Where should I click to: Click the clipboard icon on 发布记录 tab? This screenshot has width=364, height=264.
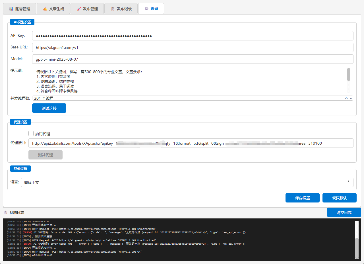(113, 9)
